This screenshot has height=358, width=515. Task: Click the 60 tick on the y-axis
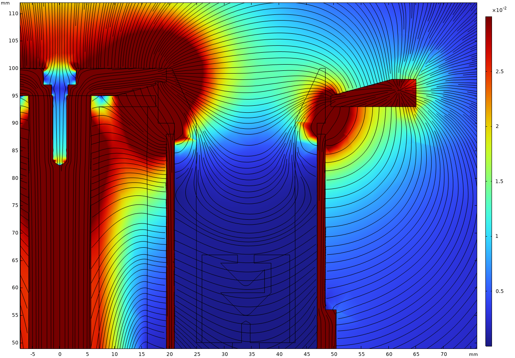[15, 288]
